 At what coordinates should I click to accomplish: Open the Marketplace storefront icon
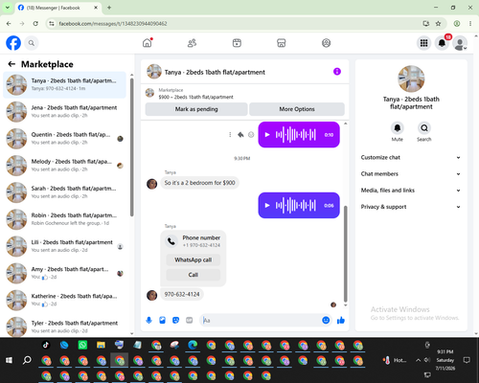[282, 43]
